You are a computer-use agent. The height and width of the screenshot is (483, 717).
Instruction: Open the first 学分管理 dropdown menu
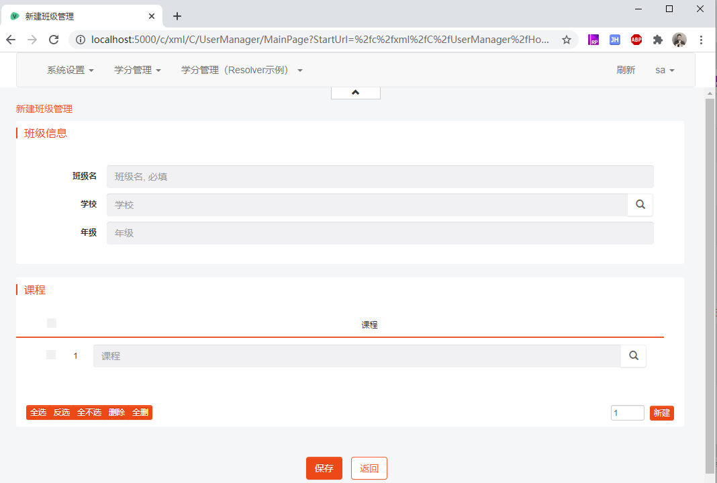(137, 70)
